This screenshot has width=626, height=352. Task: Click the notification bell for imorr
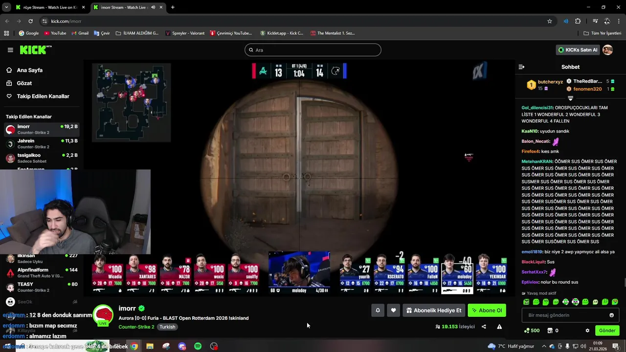coord(378,310)
